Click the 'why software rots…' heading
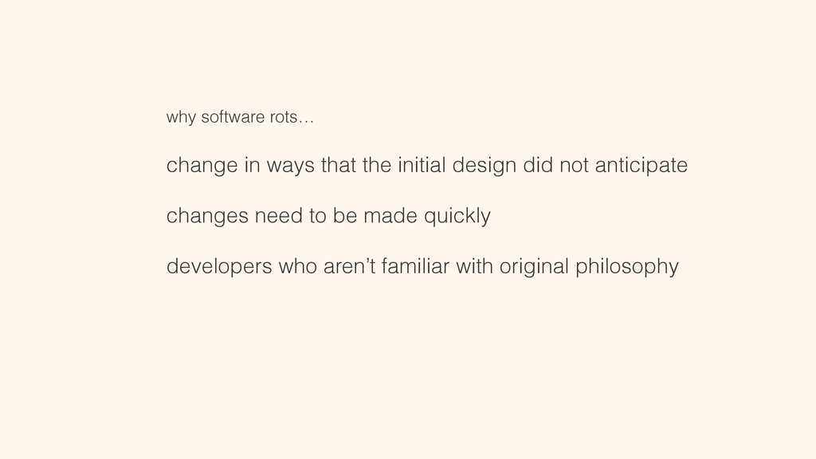Viewport: 816px width, 459px height. [240, 117]
